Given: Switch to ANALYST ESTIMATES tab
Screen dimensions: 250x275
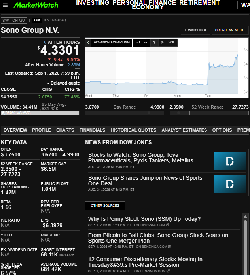Looking at the screenshot, I should (x=184, y=130).
